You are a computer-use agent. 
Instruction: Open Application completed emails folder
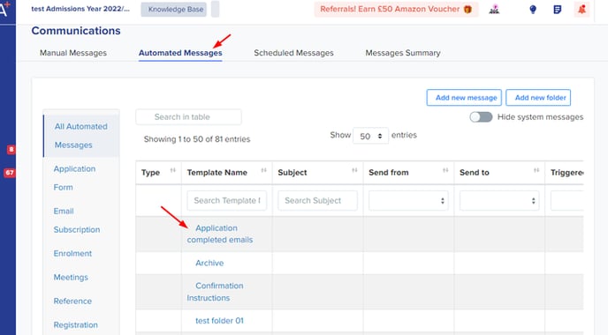(220, 234)
